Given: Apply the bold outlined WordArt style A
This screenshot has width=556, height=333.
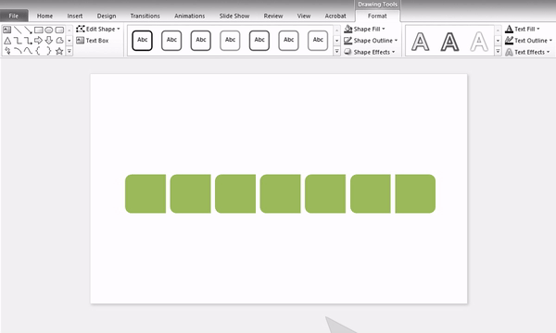Looking at the screenshot, I should tap(449, 42).
